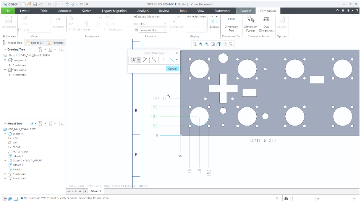Click the Display icon in the ribbon
This screenshot has height=201, width=361.
214,22
